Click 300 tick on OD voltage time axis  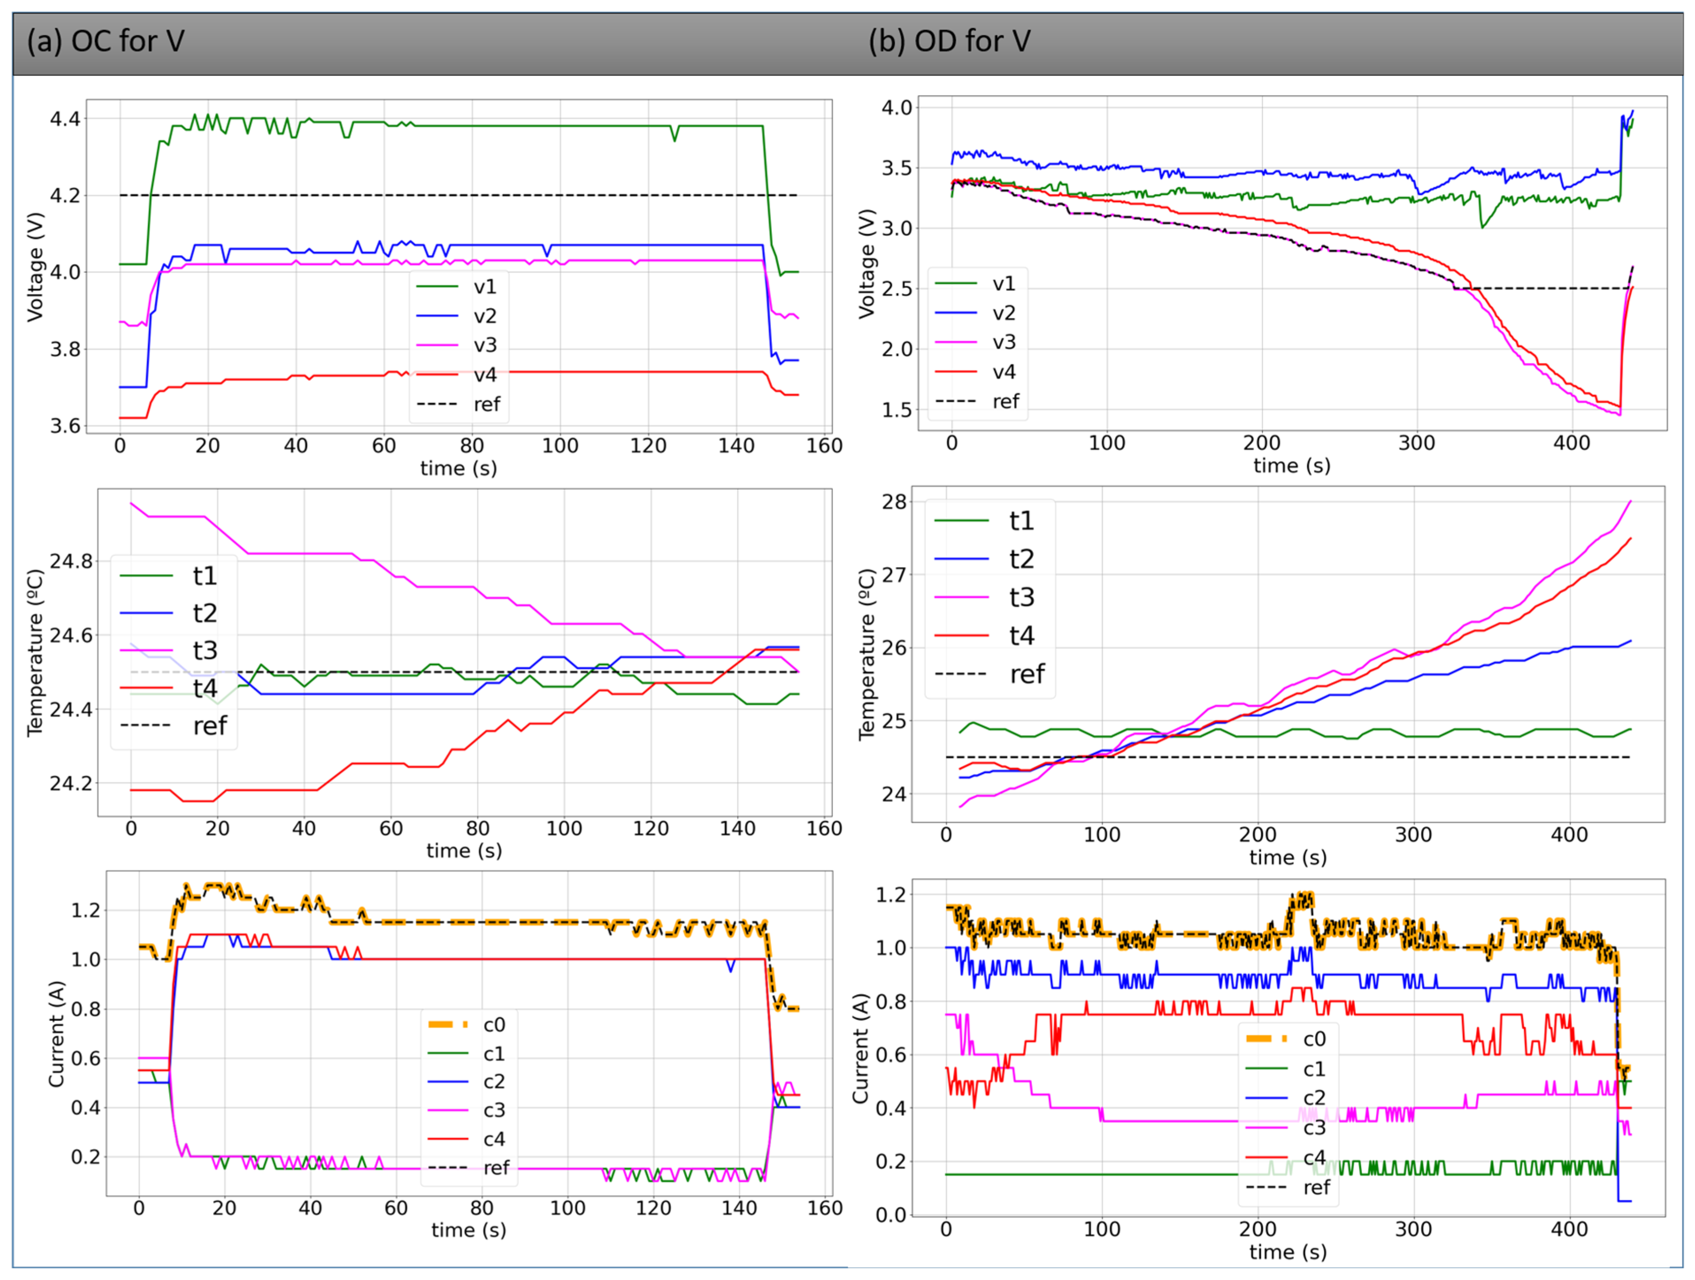click(1417, 443)
